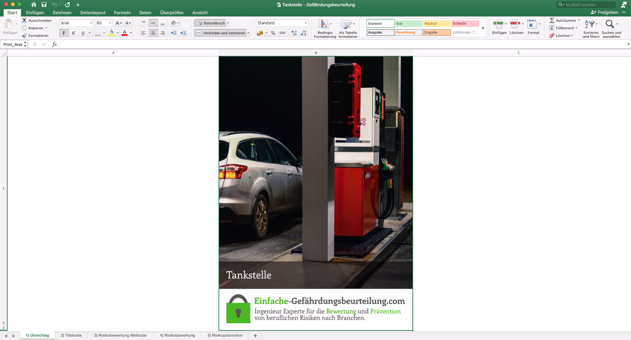Switch to sheet 2) Titelseite

[x=71, y=335]
